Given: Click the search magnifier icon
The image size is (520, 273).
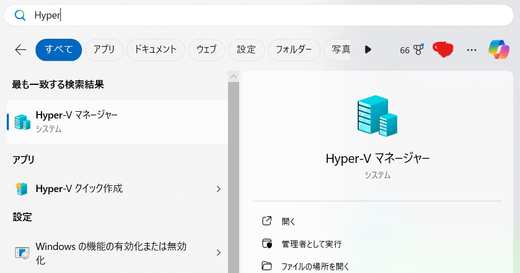Looking at the screenshot, I should pyautogui.click(x=20, y=15).
